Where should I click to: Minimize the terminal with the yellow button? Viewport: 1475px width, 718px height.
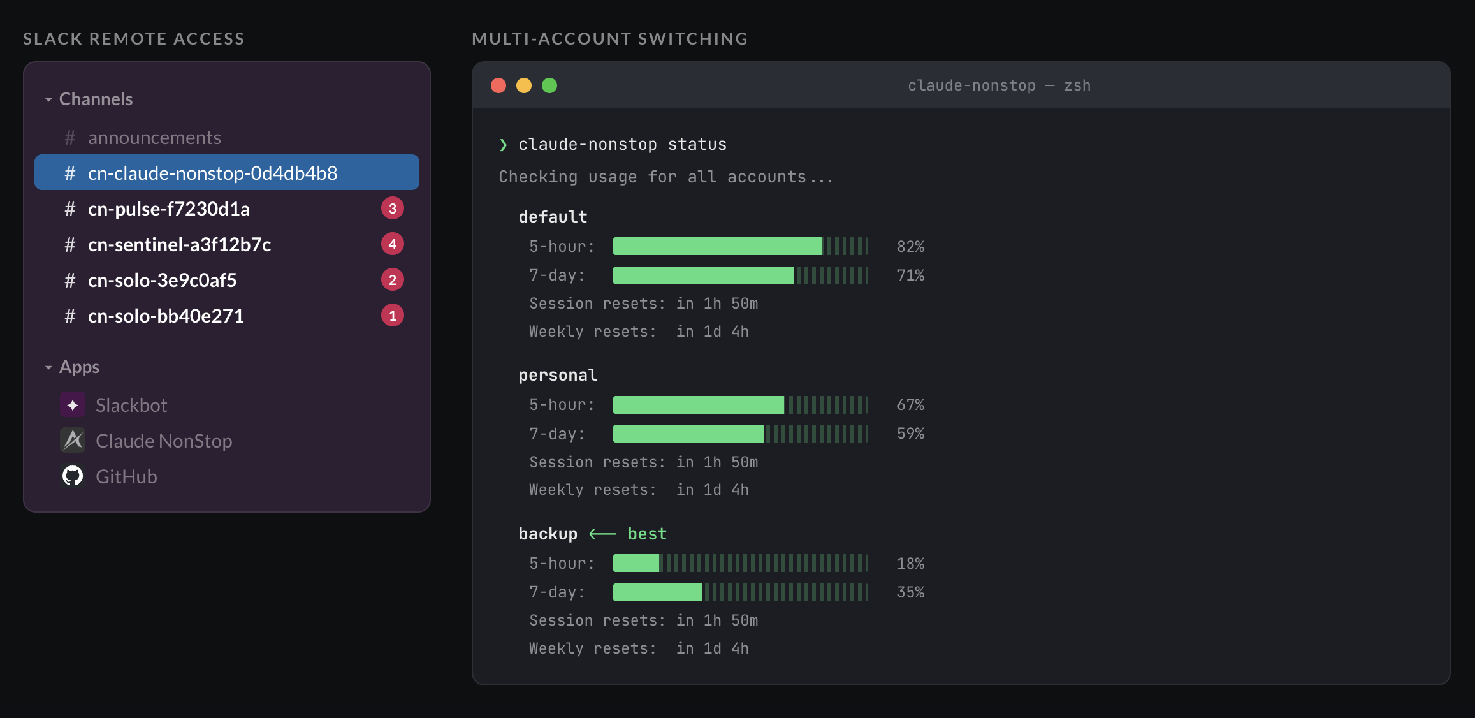(524, 85)
